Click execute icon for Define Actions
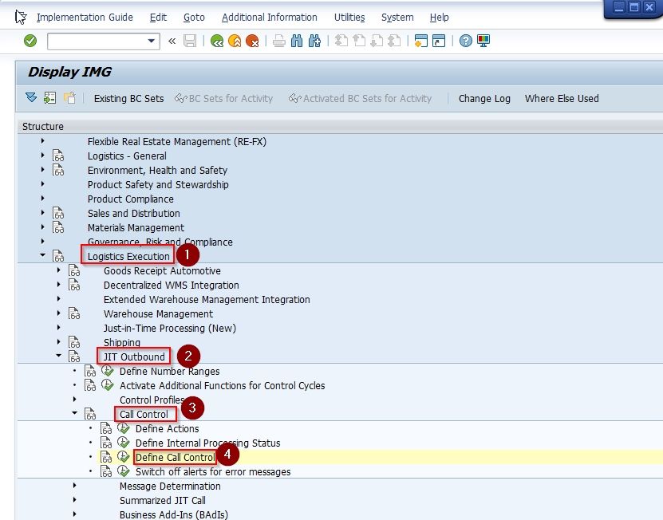This screenshot has width=663, height=520. click(123, 428)
